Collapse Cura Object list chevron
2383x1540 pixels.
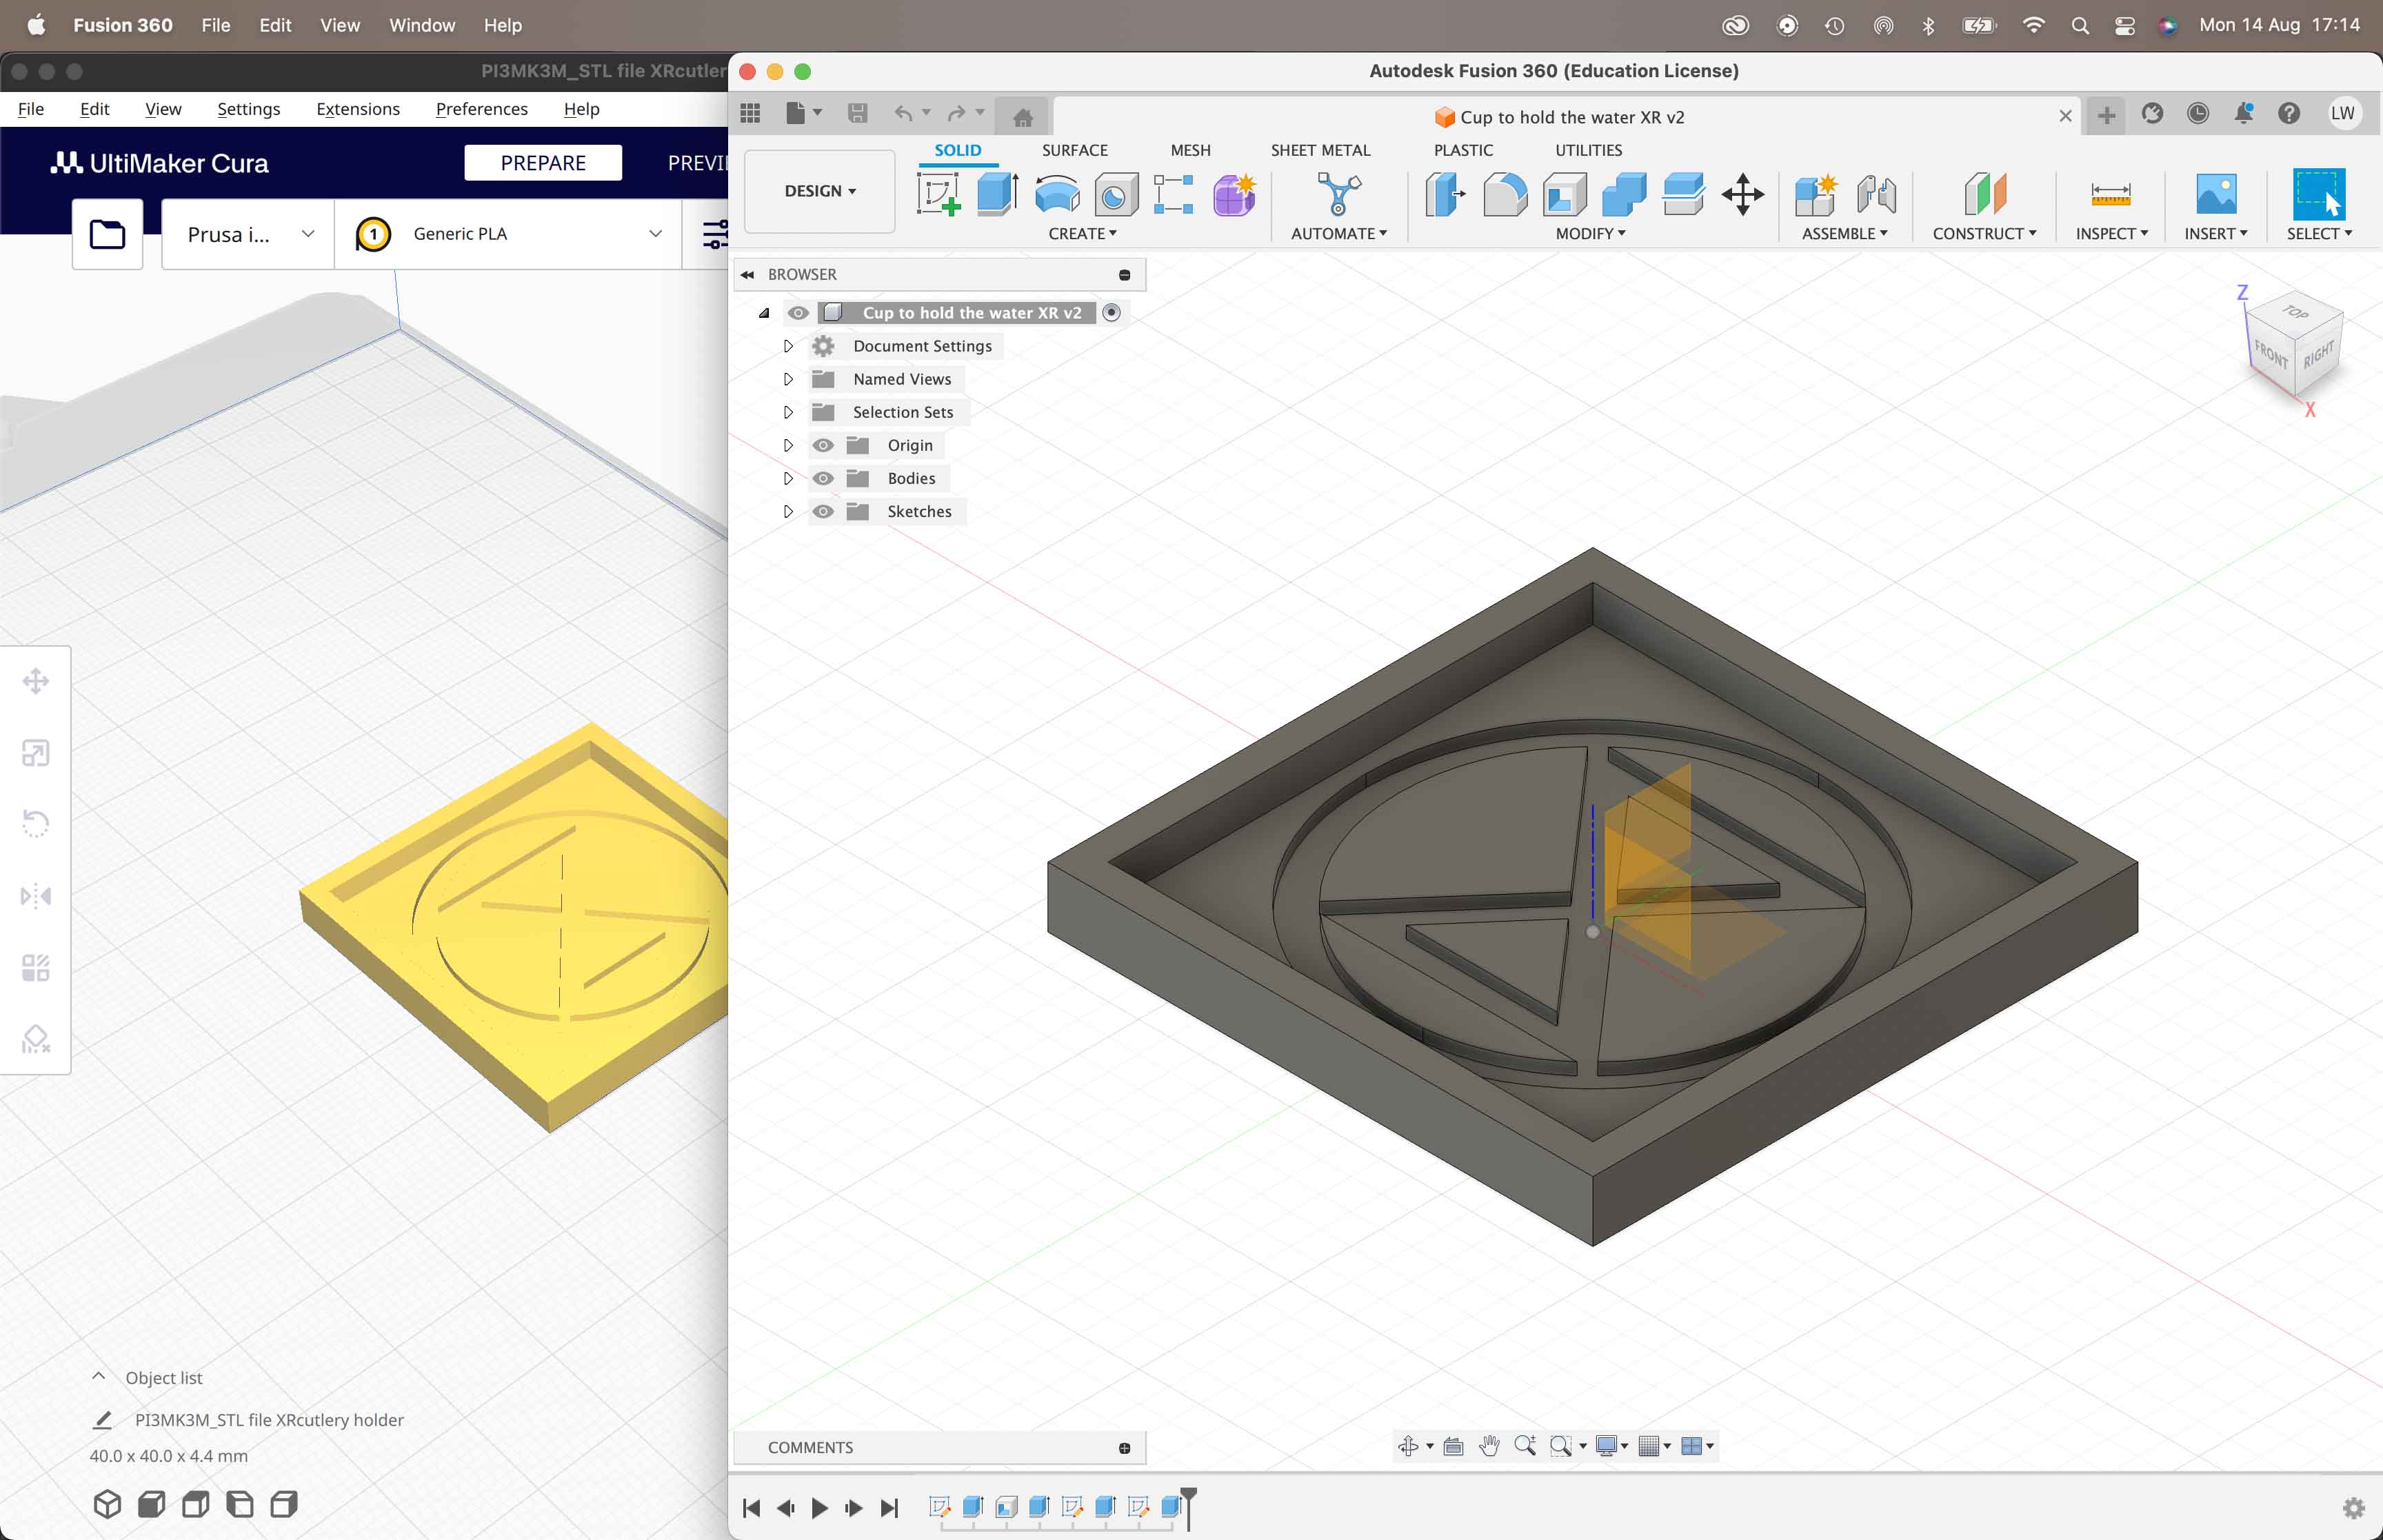click(x=98, y=1376)
